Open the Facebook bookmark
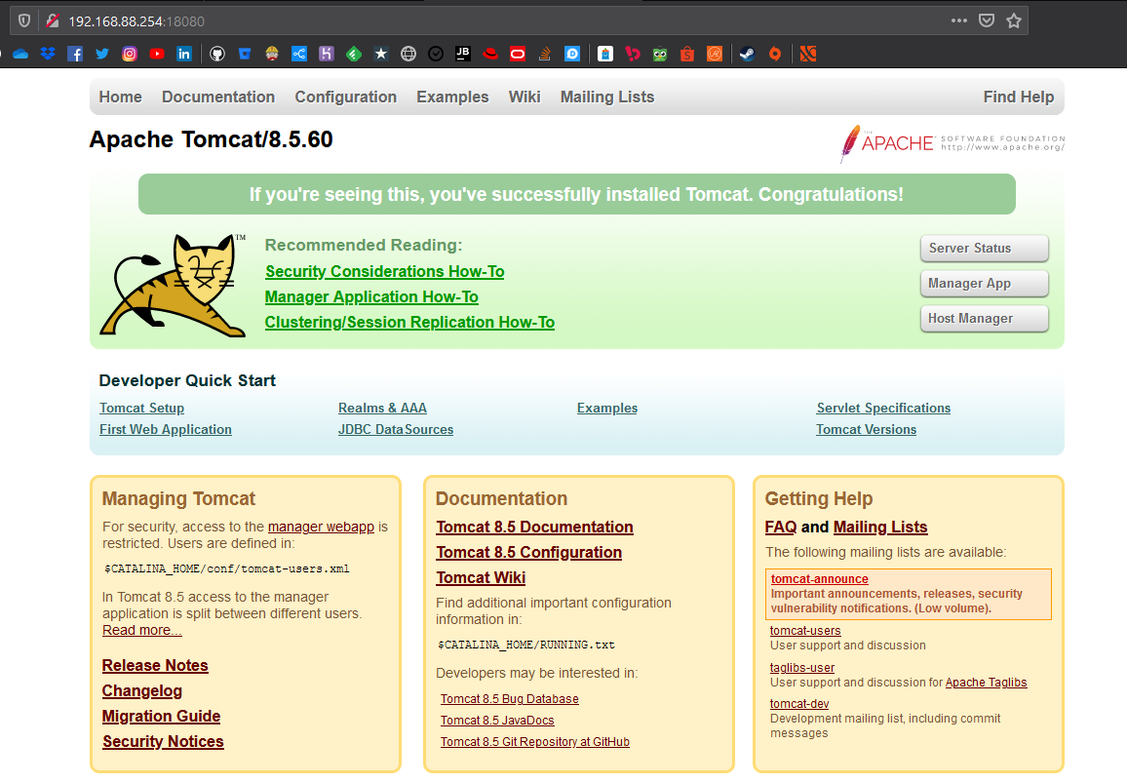The width and height of the screenshot is (1127, 783). (75, 54)
